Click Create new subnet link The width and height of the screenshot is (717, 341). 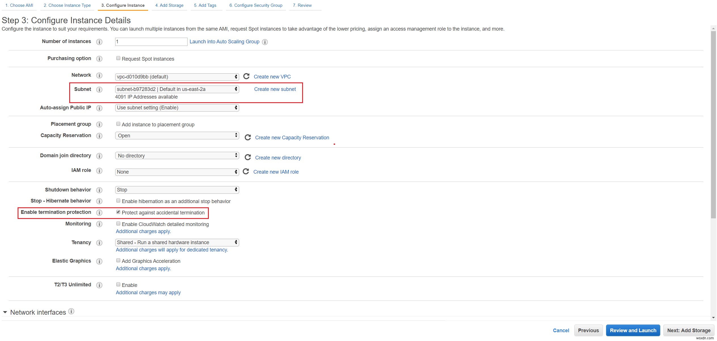(275, 89)
